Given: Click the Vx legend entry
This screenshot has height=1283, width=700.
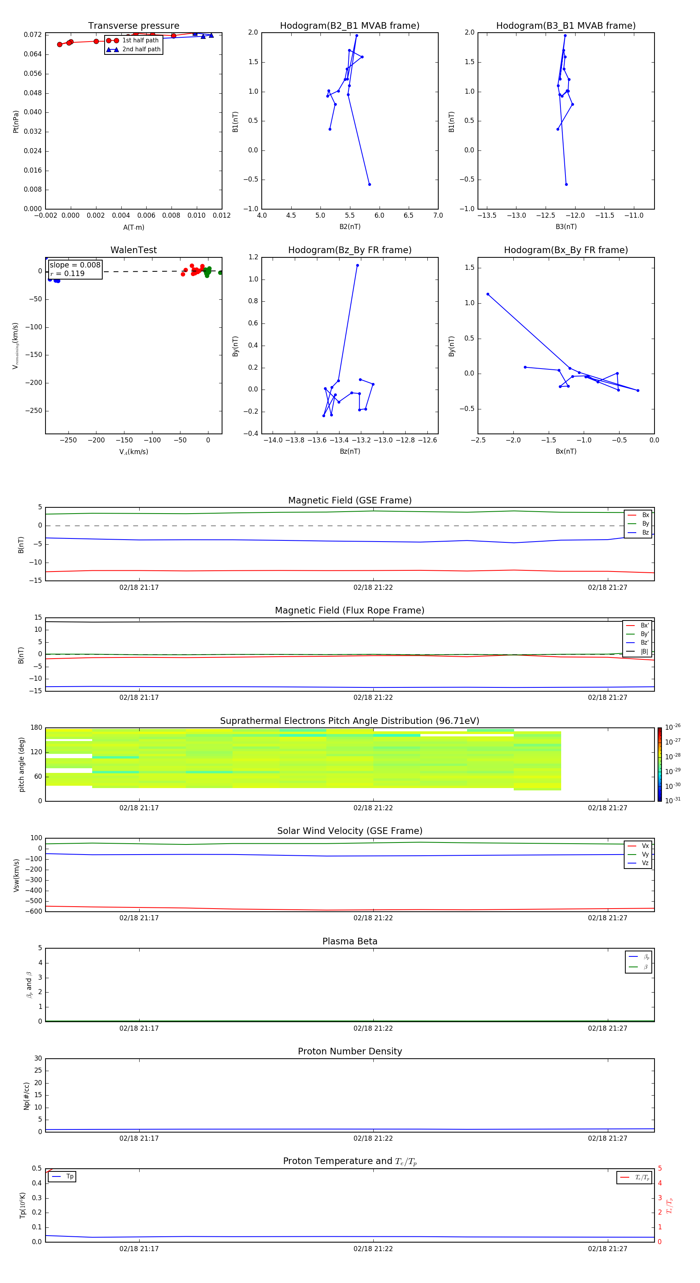Looking at the screenshot, I should coord(638,846).
